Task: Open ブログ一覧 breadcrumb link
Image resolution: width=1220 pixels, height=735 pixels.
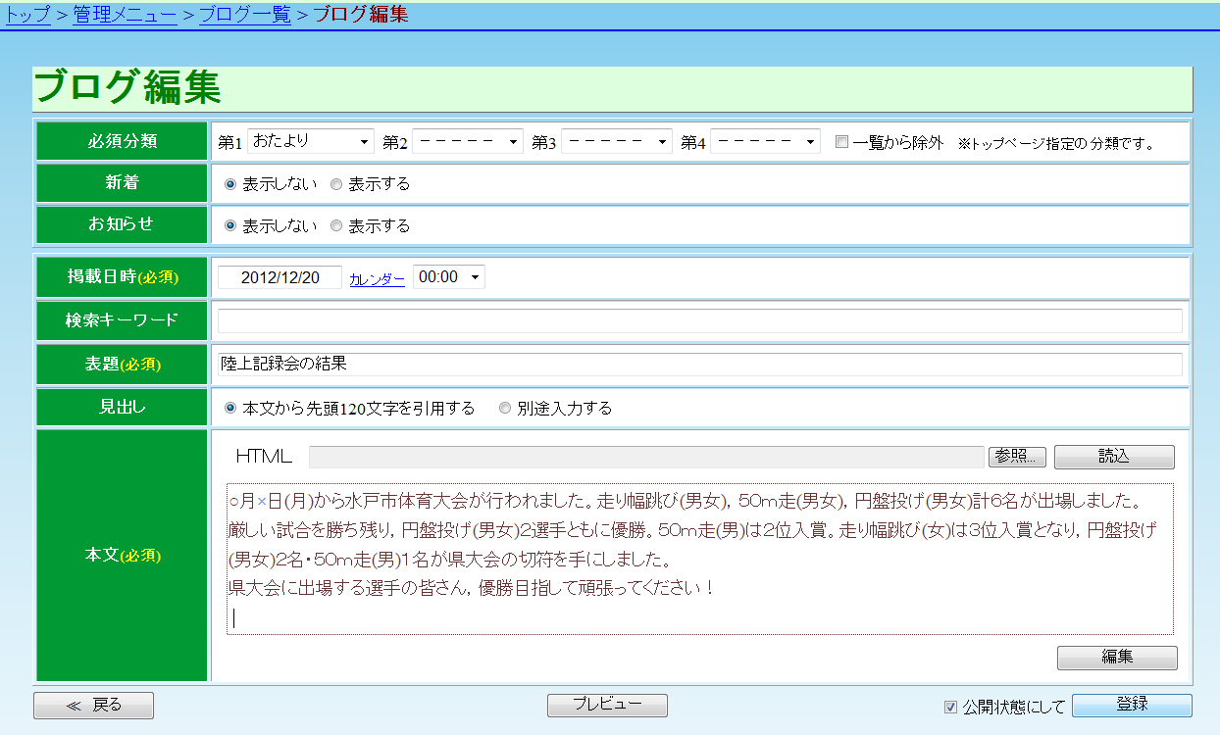Action: click(x=245, y=15)
